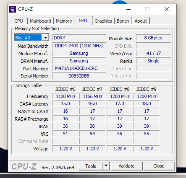Screen dimensions: 186x178
Task: Open the Slot #2 dropdown arrow
Action: 45,38
